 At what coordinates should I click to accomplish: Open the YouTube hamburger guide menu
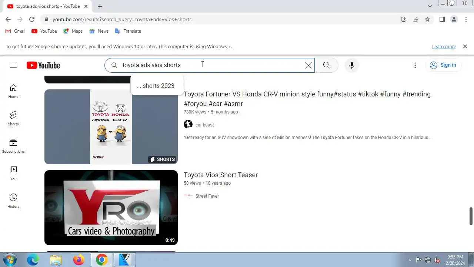tap(13, 65)
